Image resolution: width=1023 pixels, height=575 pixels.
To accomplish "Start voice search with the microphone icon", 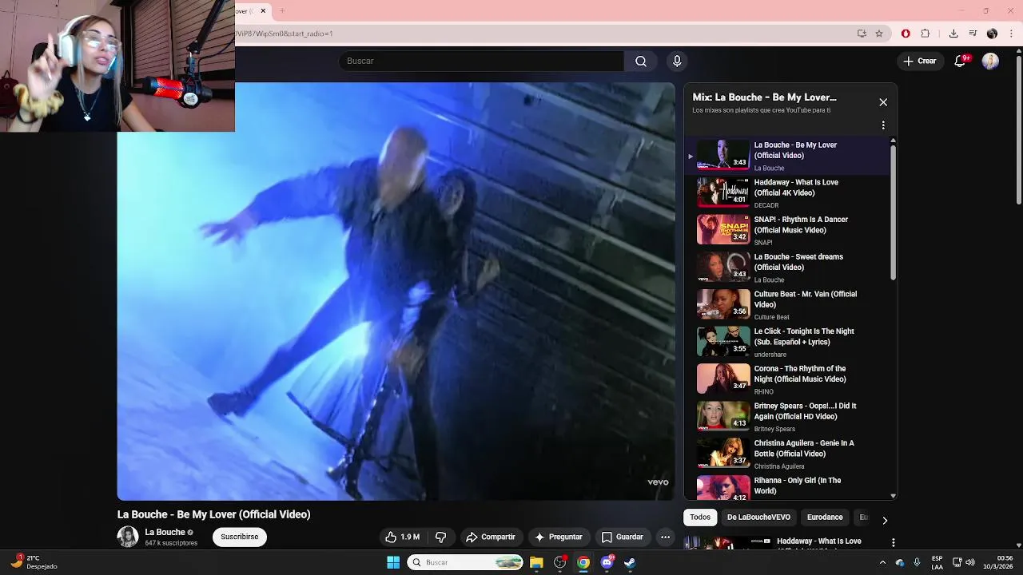I will point(677,61).
